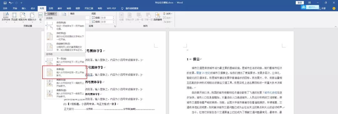
Task: Click the '5 级标题' paragraph line
Action: coord(90,104)
